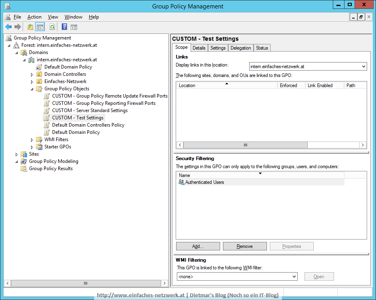376x300 pixels.
Task: Click the Group Policy Objects folder icon
Action: pos(39,89)
